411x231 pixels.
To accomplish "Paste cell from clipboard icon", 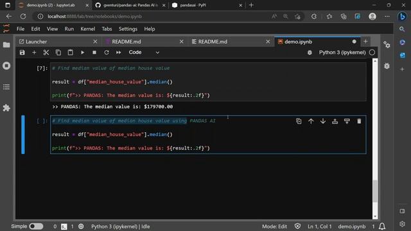I will [x=70, y=53].
